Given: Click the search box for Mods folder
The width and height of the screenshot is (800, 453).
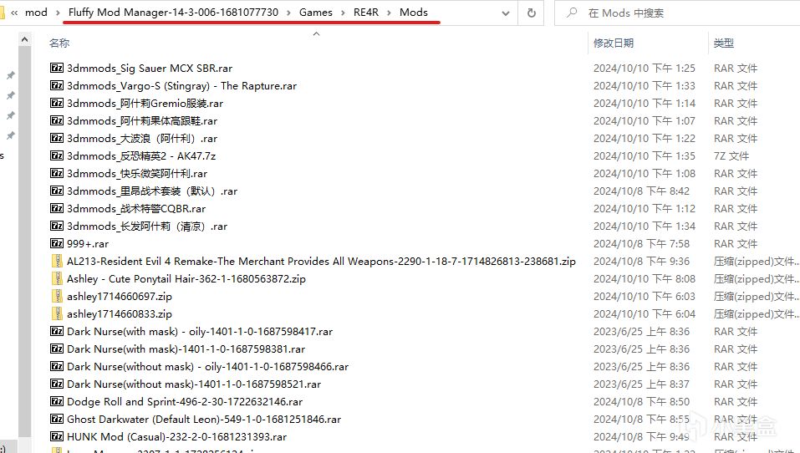Looking at the screenshot, I should pyautogui.click(x=679, y=13).
